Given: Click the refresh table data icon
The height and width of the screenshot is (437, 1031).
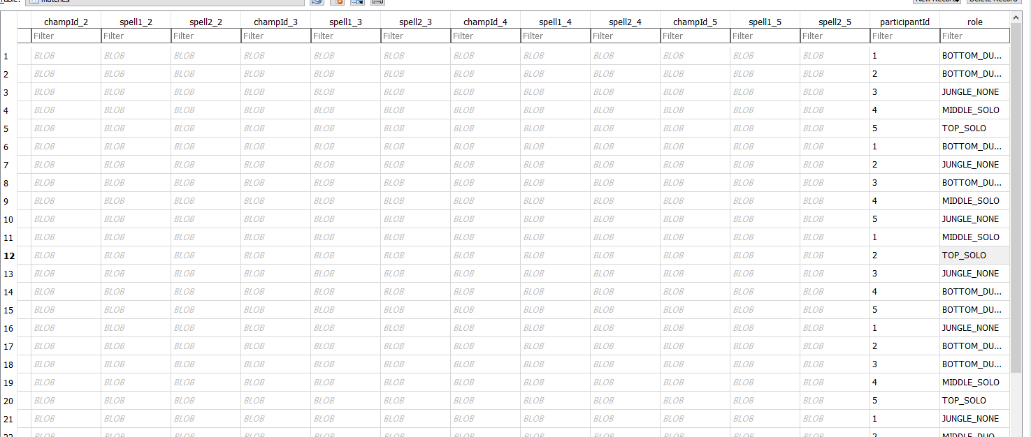Looking at the screenshot, I should click(x=317, y=2).
